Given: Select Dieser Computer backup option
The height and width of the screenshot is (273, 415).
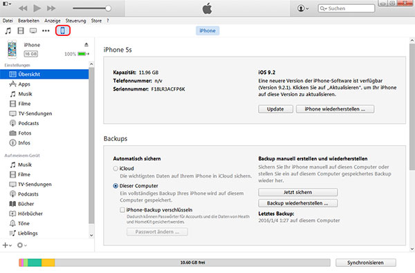Looking at the screenshot, I should (x=116, y=186).
